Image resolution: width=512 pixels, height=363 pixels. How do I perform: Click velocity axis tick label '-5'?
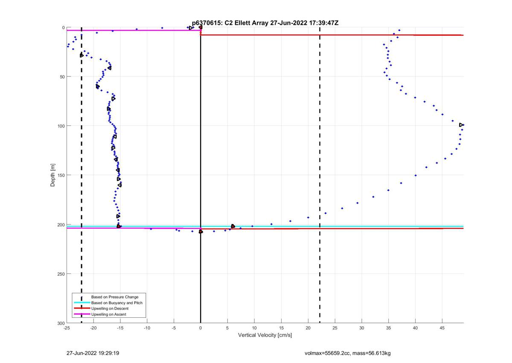pyautogui.click(x=174, y=328)
